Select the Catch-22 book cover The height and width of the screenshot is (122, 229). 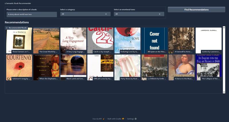tap(100, 40)
